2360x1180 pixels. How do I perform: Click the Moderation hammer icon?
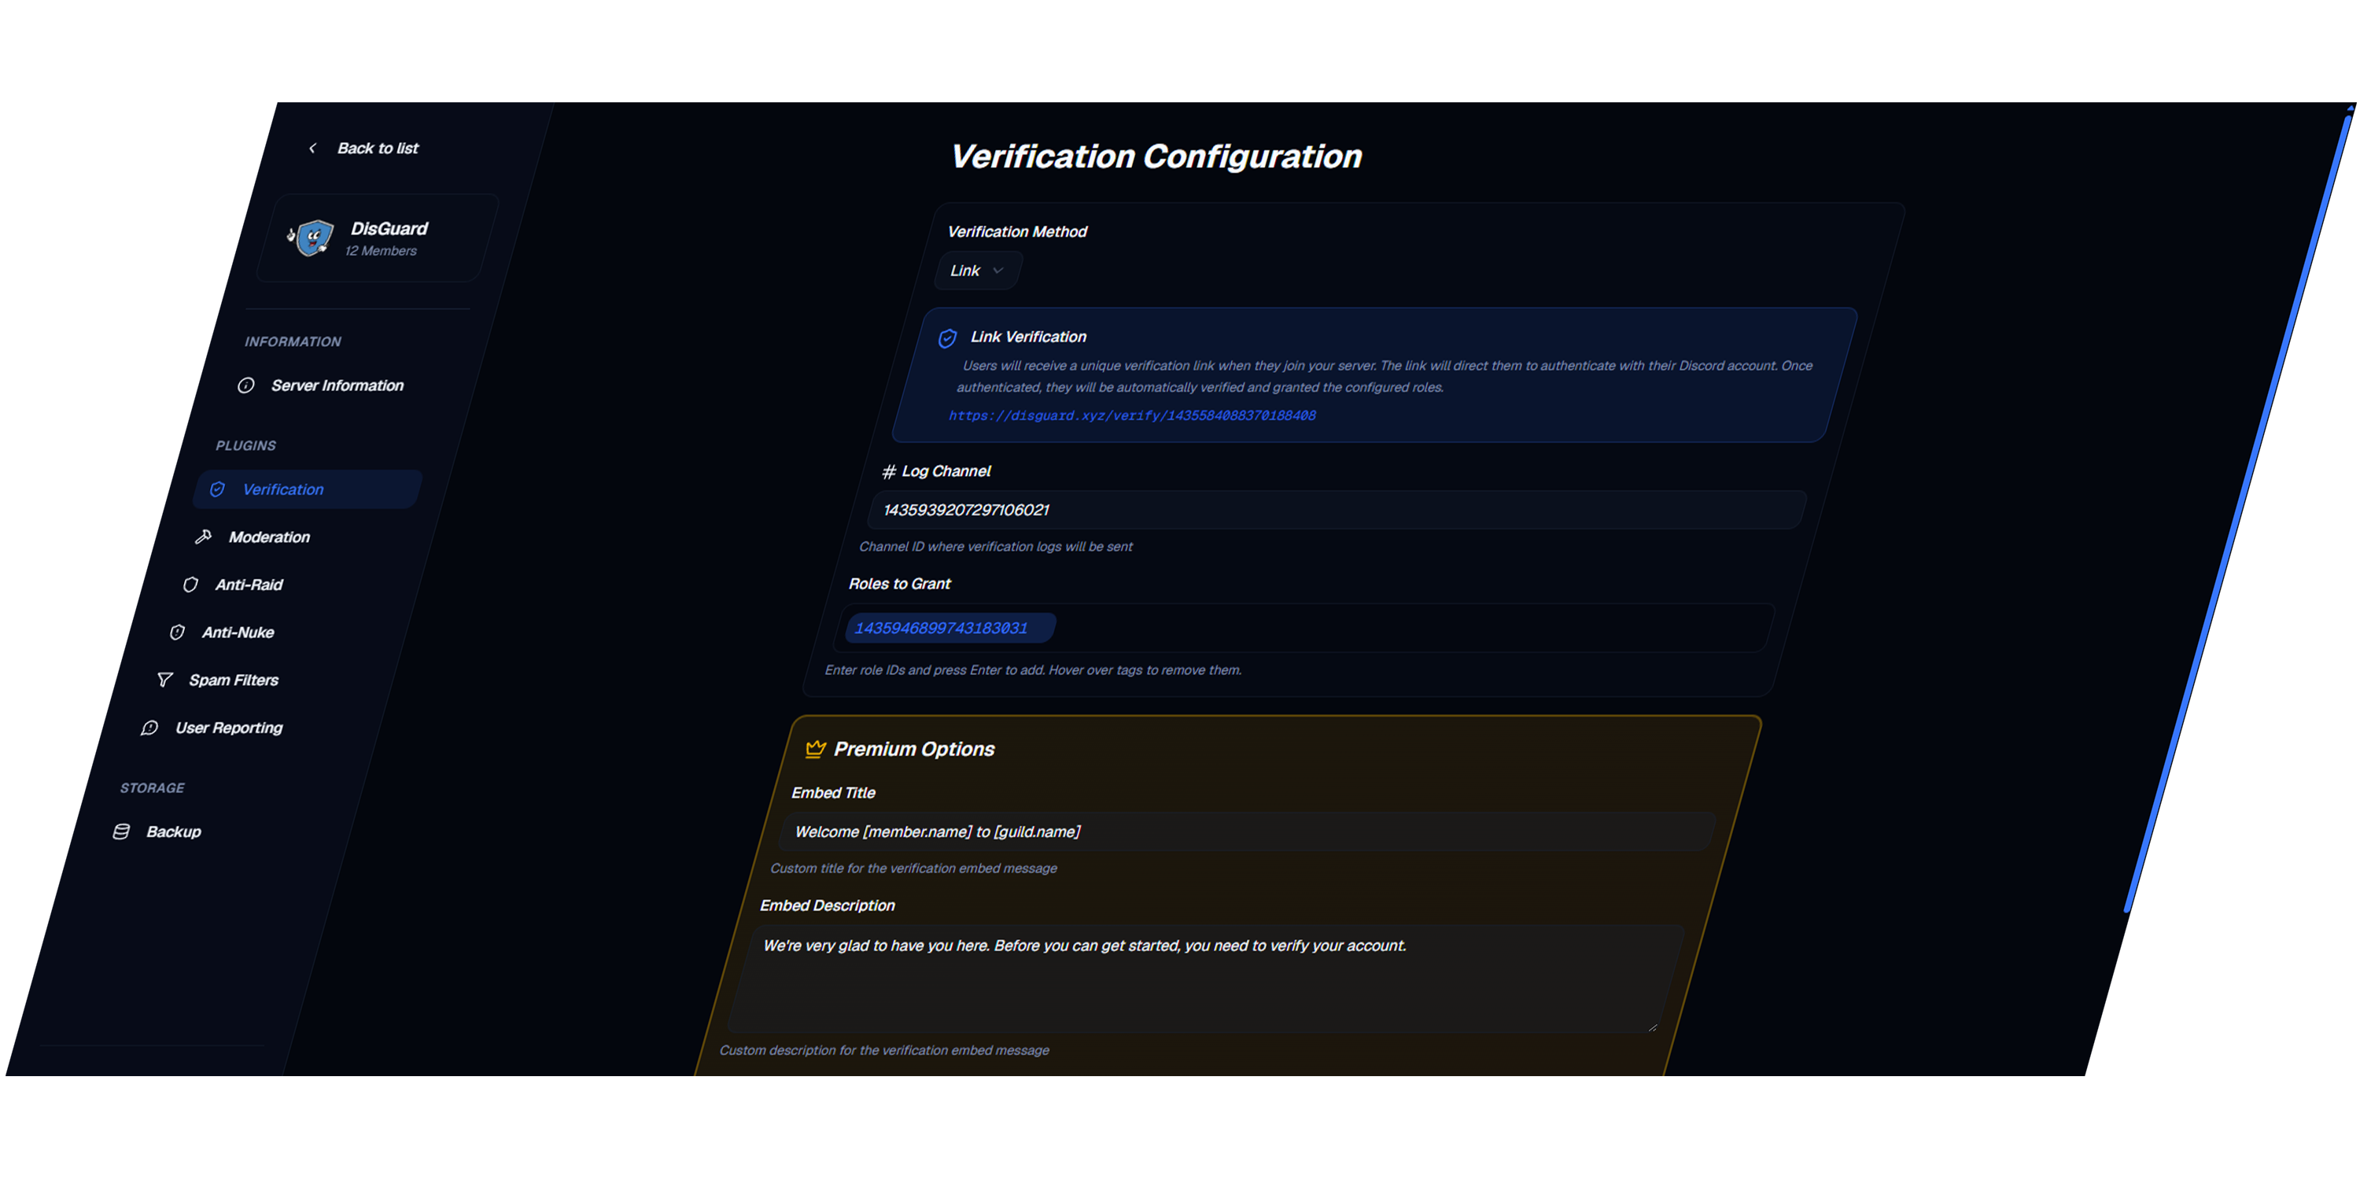click(x=204, y=536)
